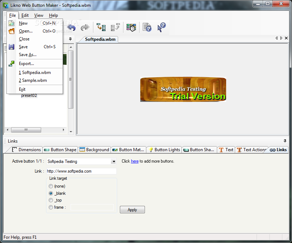The height and width of the screenshot is (243, 292).
Task: Select the Softpedia Testing button preview
Action: click(183, 89)
